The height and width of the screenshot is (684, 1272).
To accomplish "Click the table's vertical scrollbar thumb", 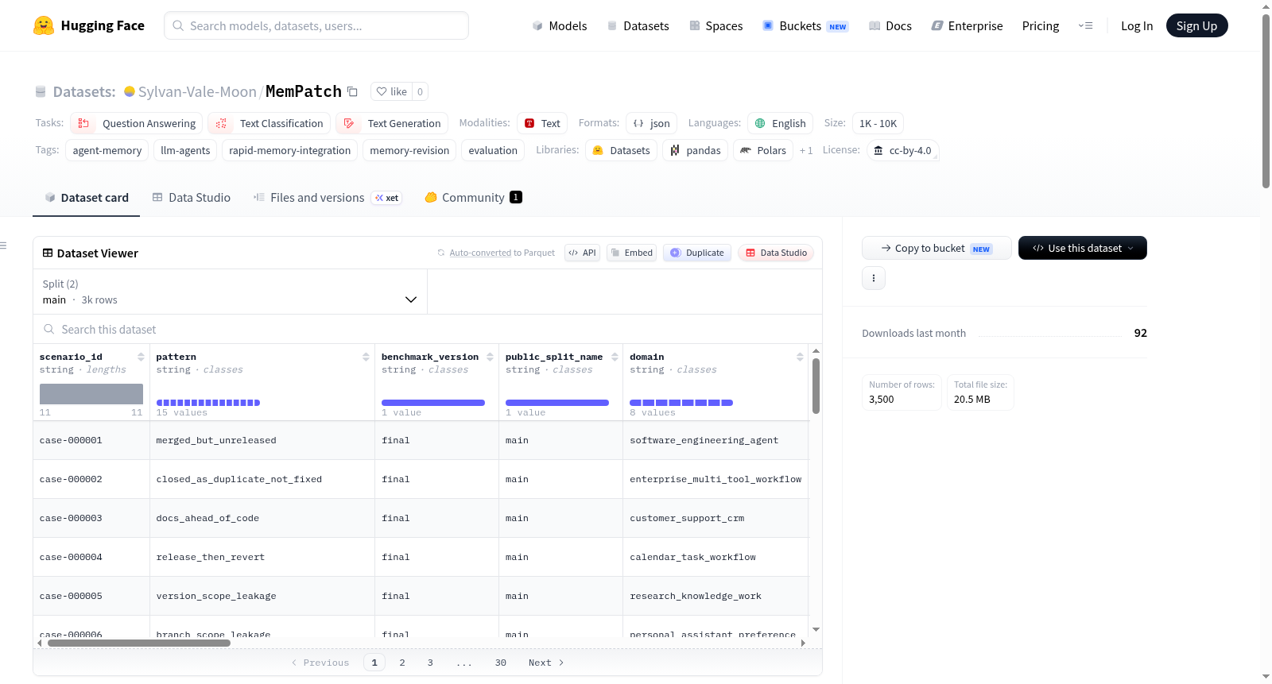I will pyautogui.click(x=816, y=386).
